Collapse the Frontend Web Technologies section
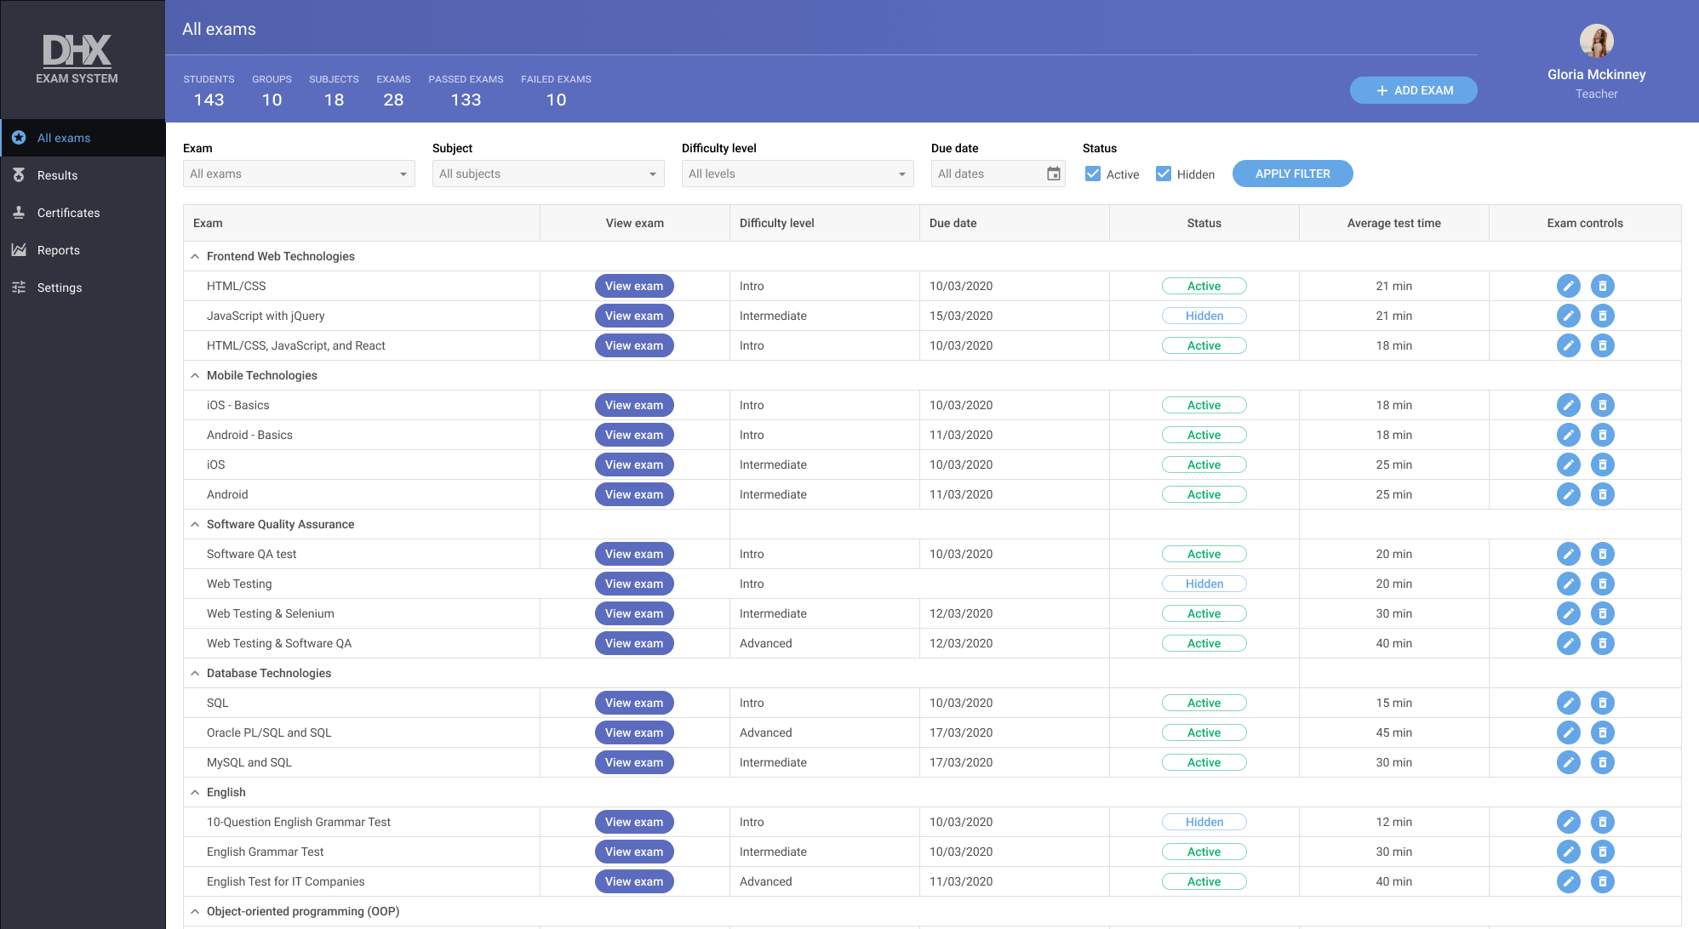Screen dimensions: 1699x929 [194, 256]
